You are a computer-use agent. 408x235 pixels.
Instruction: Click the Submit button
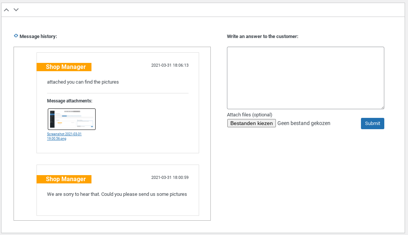pyautogui.click(x=372, y=124)
